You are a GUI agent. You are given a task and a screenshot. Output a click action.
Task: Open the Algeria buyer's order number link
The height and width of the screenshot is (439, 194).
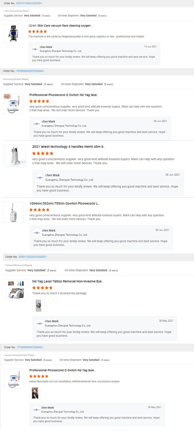tap(33, 257)
